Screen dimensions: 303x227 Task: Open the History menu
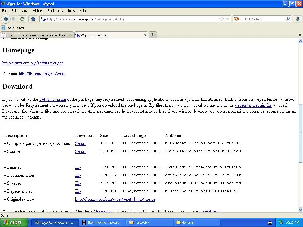[x=38, y=11]
